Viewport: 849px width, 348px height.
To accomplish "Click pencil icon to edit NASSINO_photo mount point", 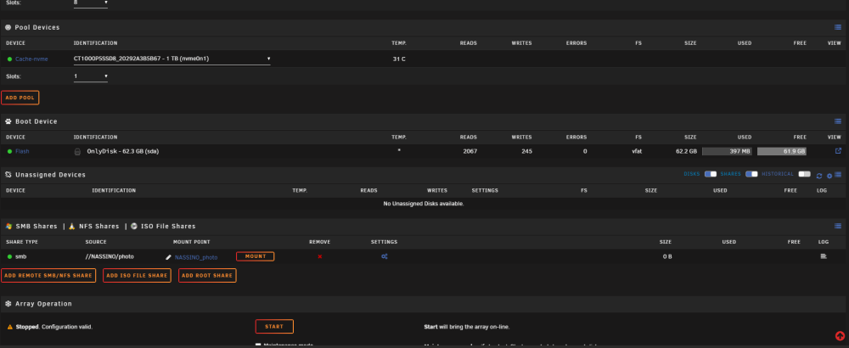I will (168, 257).
